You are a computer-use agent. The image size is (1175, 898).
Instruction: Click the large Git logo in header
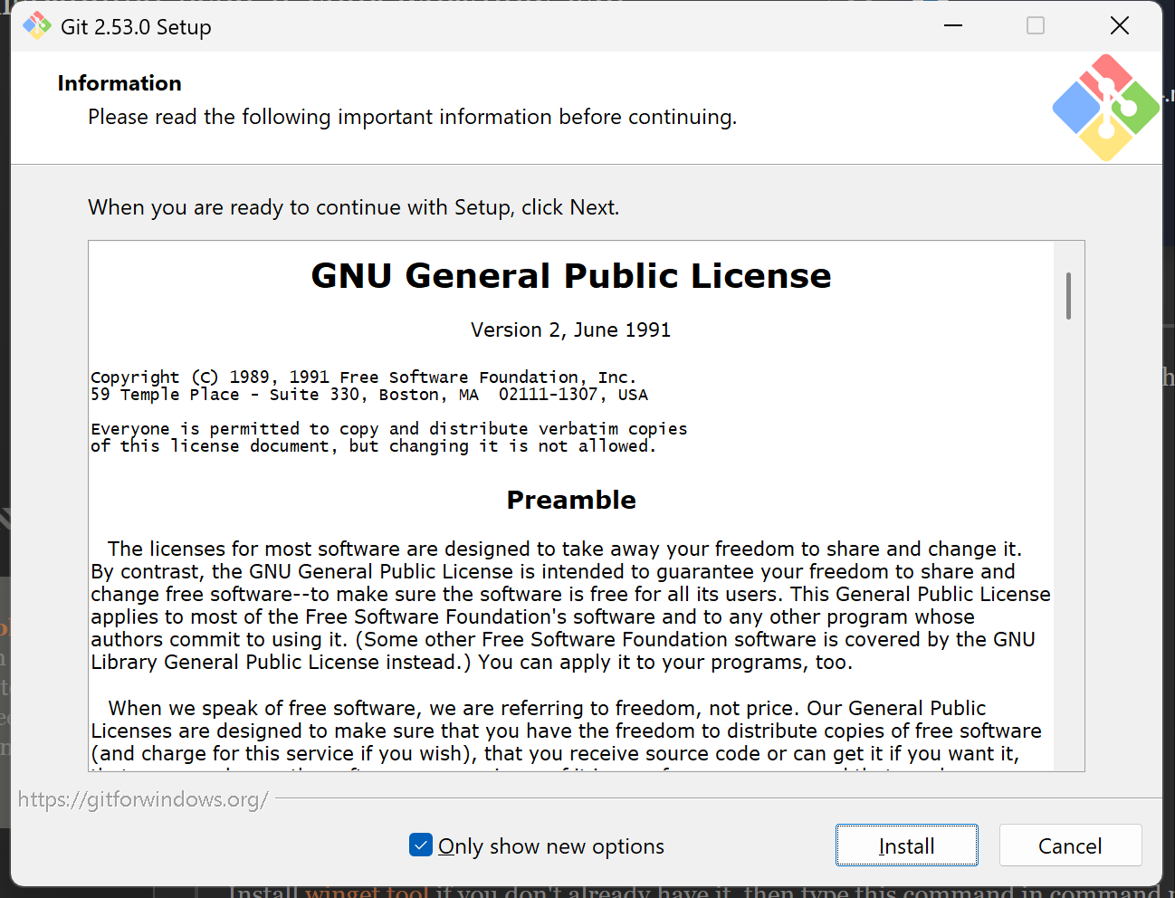coord(1105,108)
